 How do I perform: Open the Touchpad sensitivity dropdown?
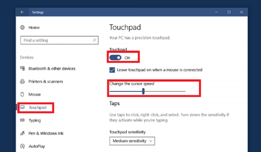[132, 141]
